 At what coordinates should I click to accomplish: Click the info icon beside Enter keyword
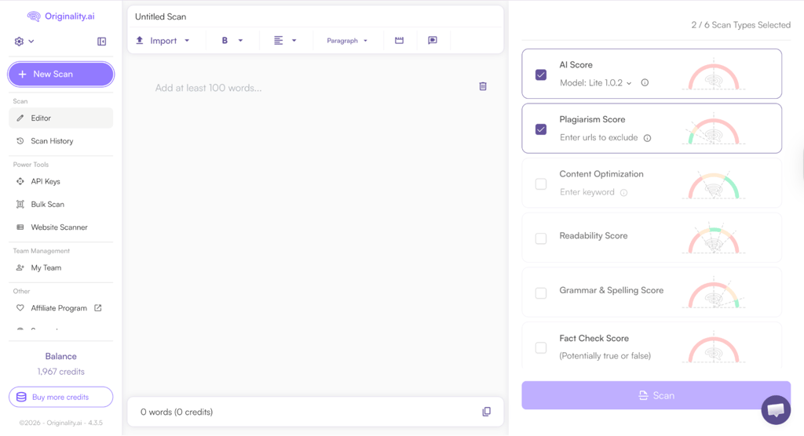point(623,193)
